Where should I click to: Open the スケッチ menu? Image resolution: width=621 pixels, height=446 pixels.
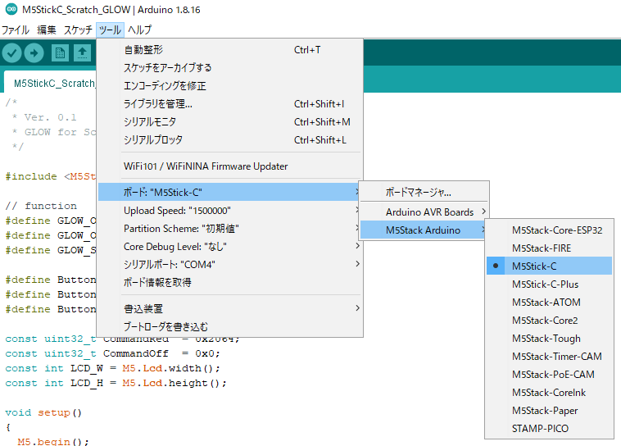(78, 30)
